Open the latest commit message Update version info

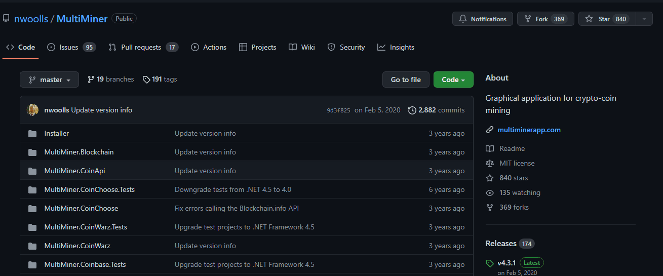tap(102, 110)
